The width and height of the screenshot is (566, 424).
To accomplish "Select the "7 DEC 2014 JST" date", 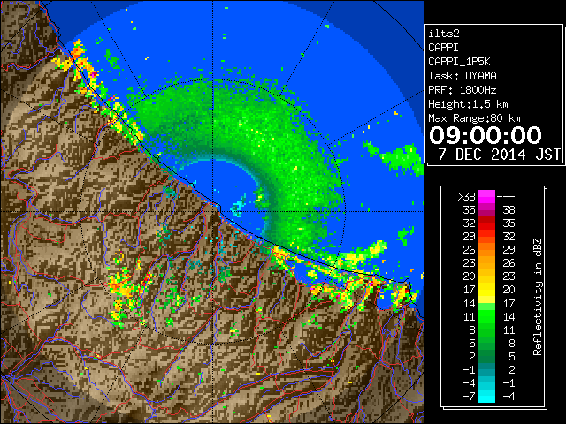I will point(499,155).
